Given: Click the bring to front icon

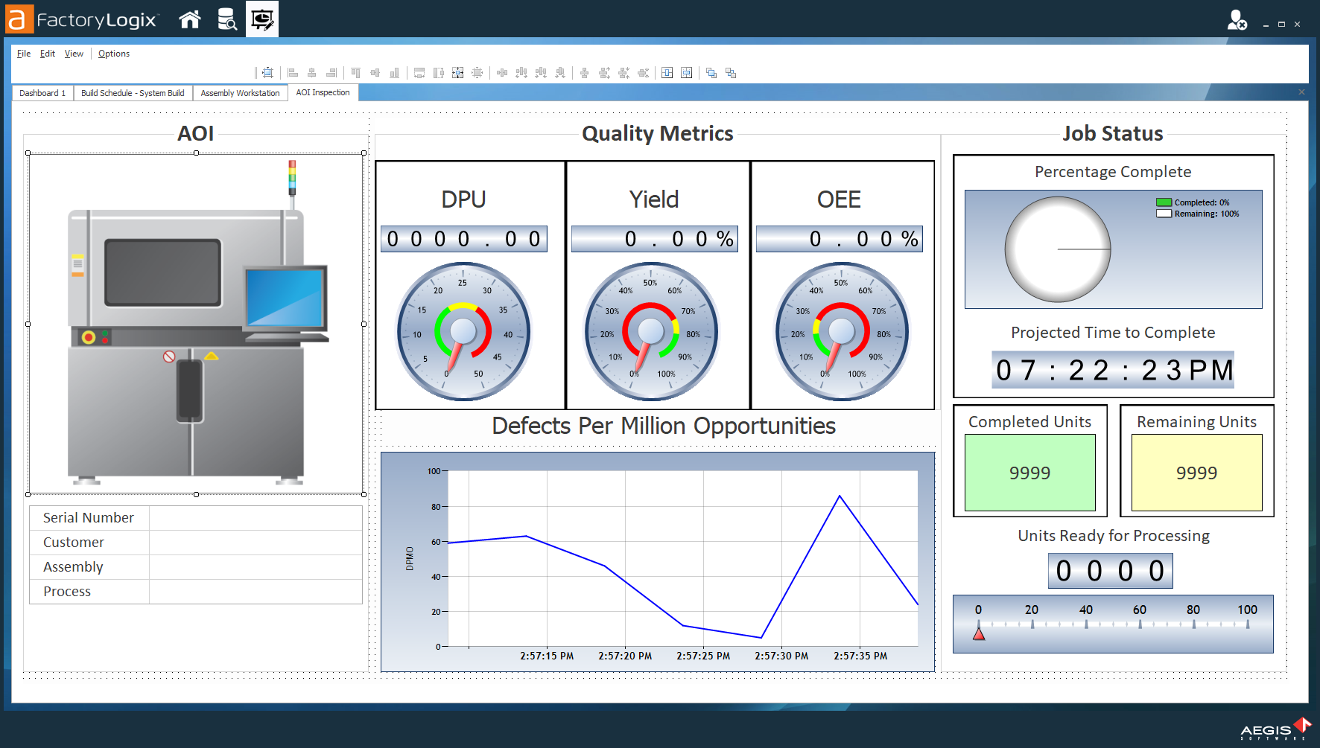Looking at the screenshot, I should [711, 72].
